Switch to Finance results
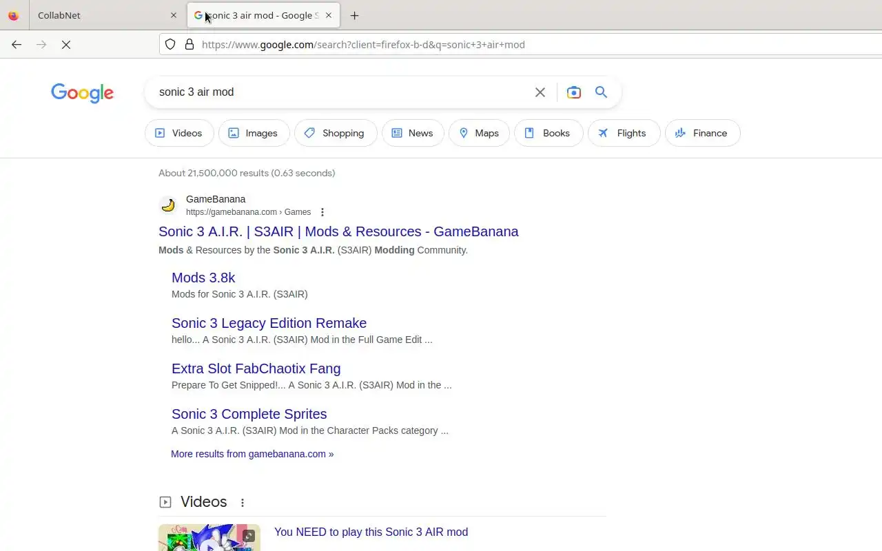Image resolution: width=882 pixels, height=551 pixels. point(702,133)
